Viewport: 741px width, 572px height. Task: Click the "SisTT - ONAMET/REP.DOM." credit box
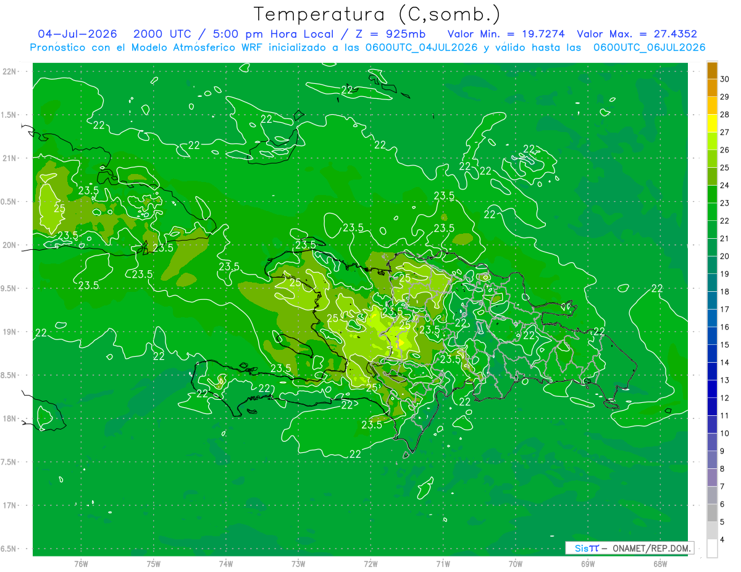click(x=630, y=548)
